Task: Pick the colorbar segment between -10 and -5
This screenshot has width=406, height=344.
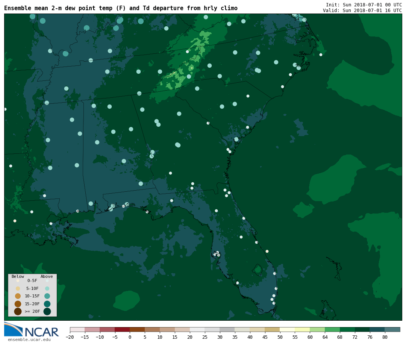Action: [x=108, y=329]
